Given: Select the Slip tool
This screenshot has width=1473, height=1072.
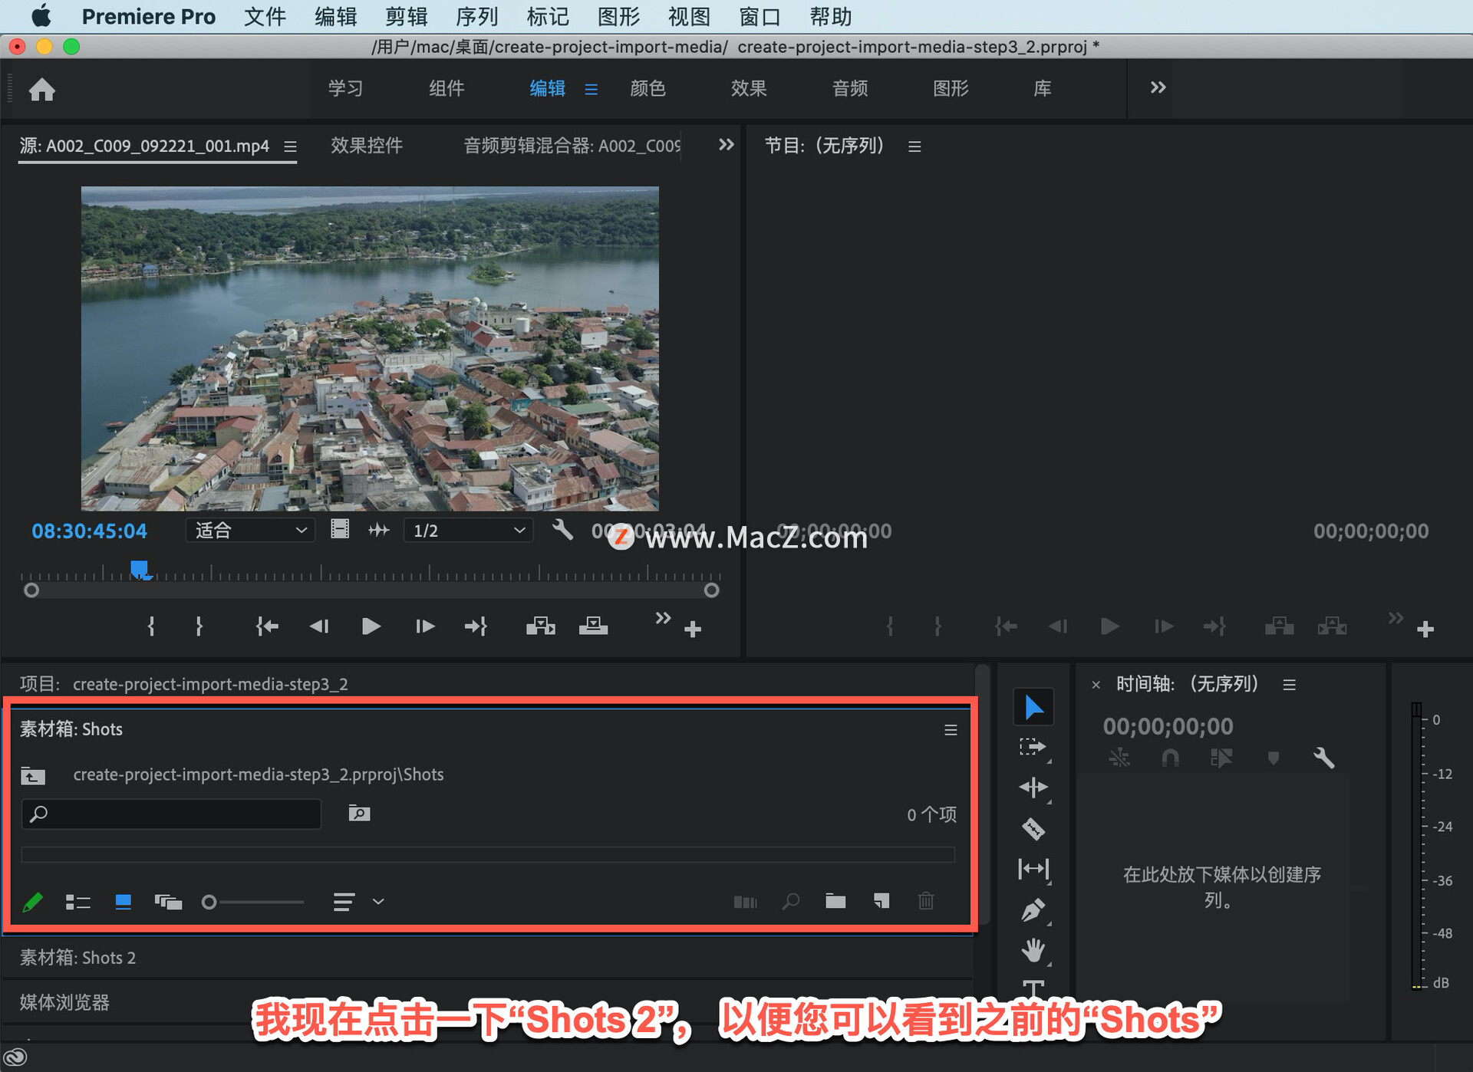Looking at the screenshot, I should (x=1033, y=869).
